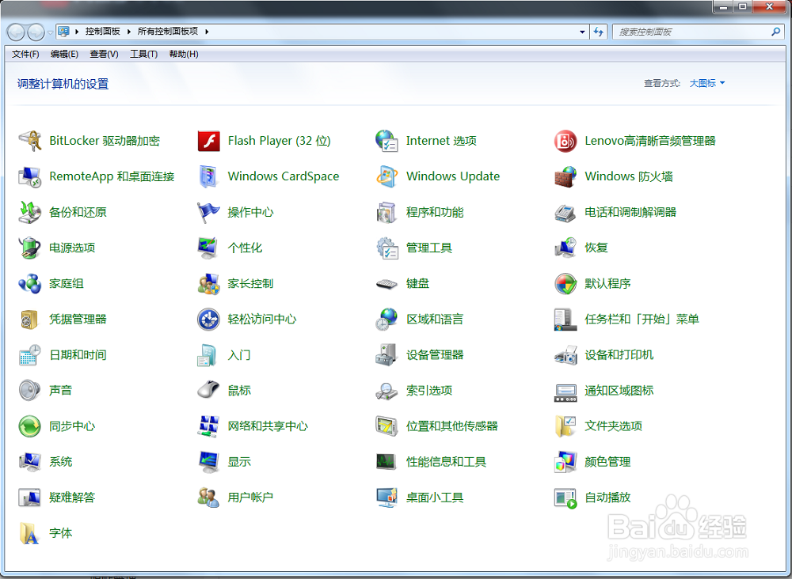The image size is (792, 579).
Task: Open Windows CardSpace icon
Action: point(208,176)
